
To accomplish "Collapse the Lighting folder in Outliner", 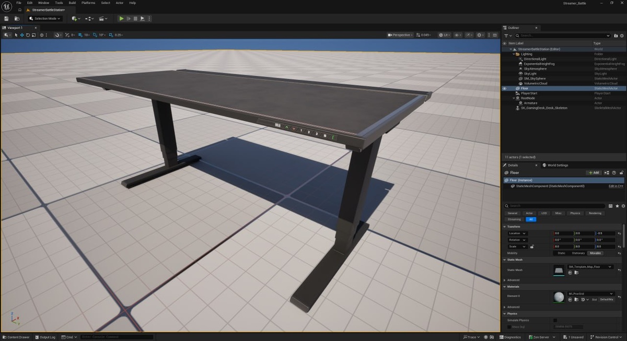I will (x=513, y=54).
